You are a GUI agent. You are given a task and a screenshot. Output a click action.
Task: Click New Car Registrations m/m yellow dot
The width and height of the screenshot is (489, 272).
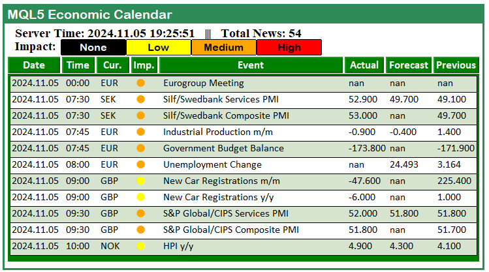click(x=140, y=181)
